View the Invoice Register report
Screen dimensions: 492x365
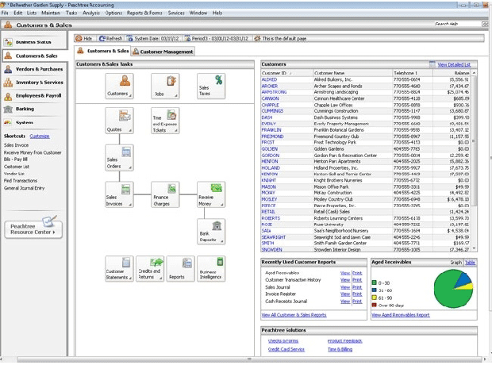tap(345, 294)
